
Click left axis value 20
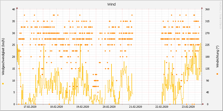click(x=13, y=57)
